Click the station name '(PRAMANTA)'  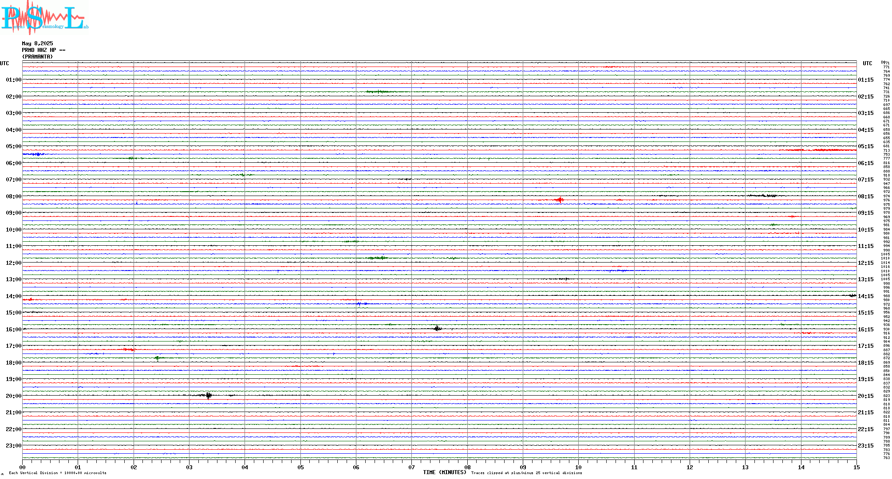coord(37,57)
